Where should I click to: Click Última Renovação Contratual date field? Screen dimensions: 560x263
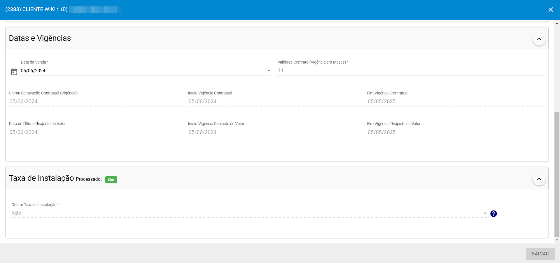click(x=97, y=101)
